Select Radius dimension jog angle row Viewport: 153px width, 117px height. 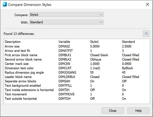tap(77, 72)
